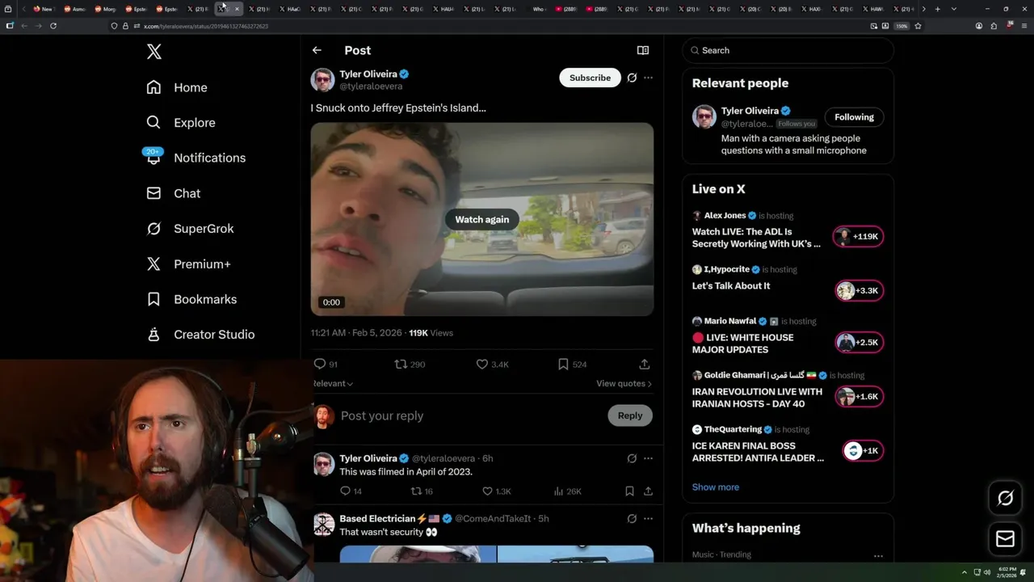Click reply icon showing 91 replies
Screen dimensions: 1034x582
[320, 365]
